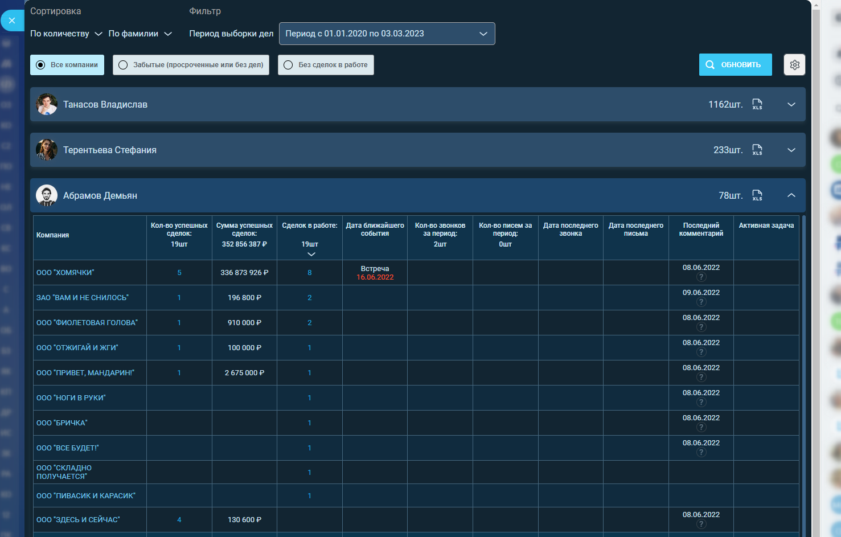The width and height of the screenshot is (841, 537).
Task: Open the "Период выборки дел" dropdown
Action: pos(387,34)
